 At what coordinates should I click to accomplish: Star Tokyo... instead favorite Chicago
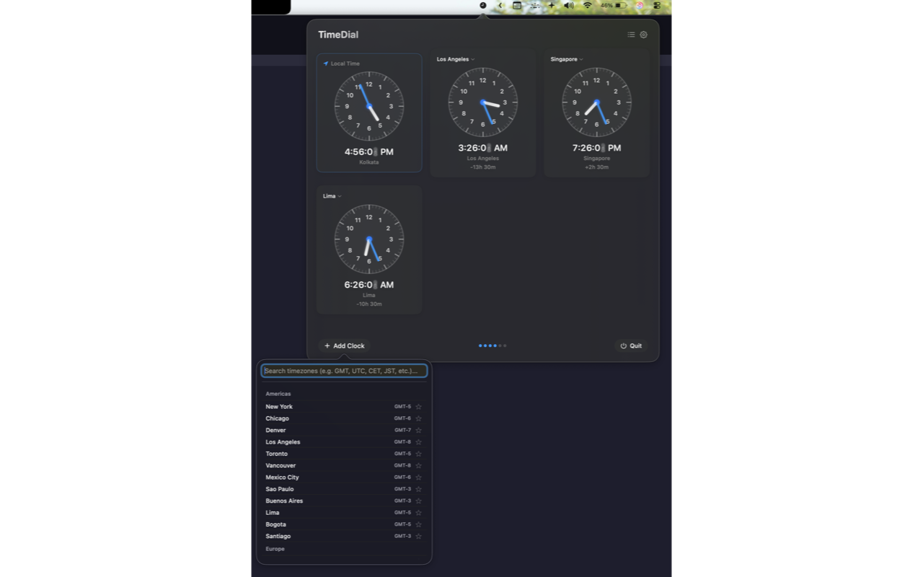[419, 418]
